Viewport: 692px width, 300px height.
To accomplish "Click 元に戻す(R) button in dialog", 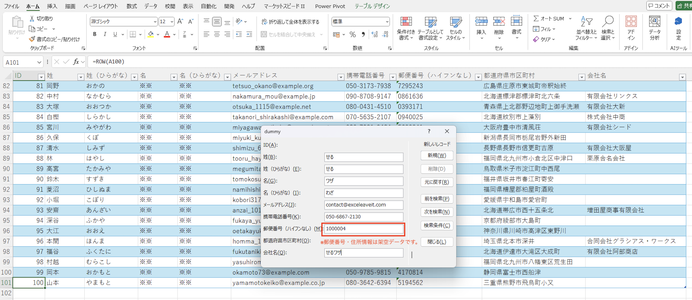I will 437,182.
